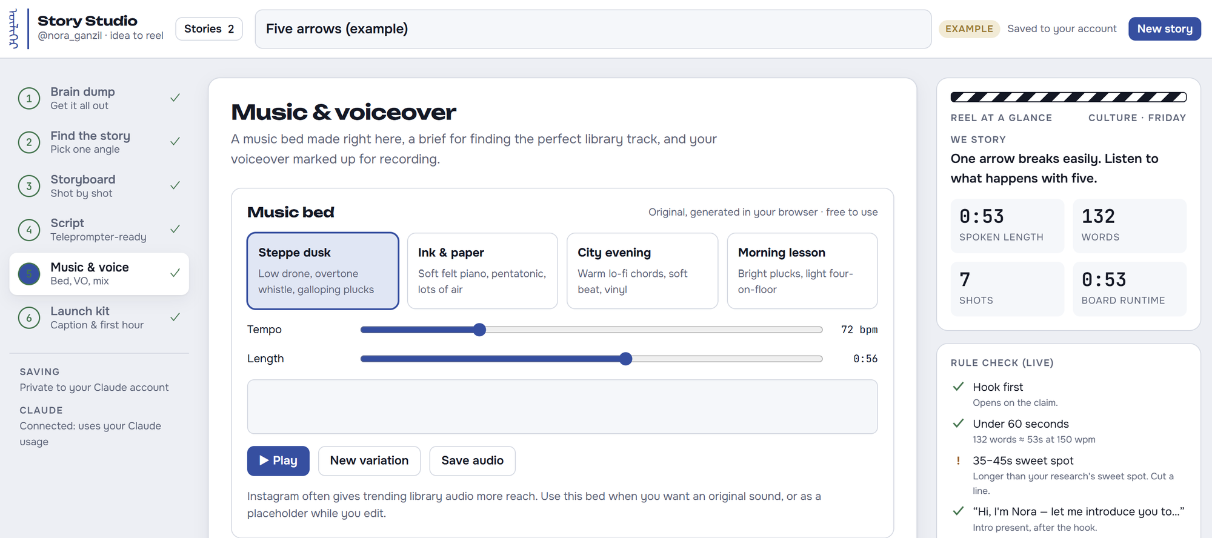Viewport: 1212px width, 538px height.
Task: Select the Morning lesson music bed
Action: (802, 271)
